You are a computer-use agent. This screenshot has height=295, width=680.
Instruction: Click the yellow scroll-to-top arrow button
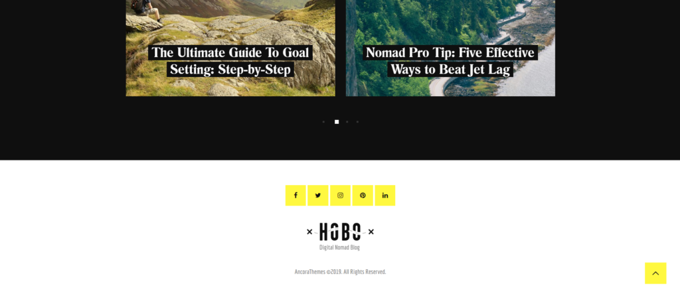tap(655, 273)
